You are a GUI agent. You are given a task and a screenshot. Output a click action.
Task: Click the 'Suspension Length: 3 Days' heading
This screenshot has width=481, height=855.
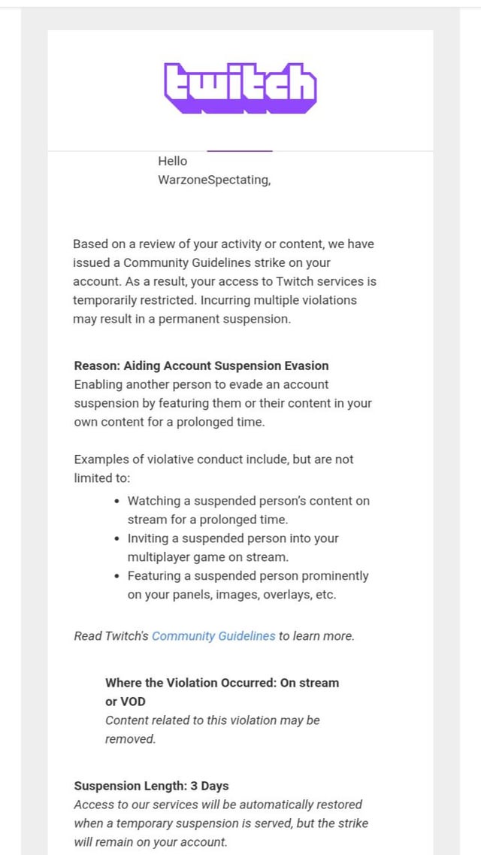pyautogui.click(x=151, y=787)
